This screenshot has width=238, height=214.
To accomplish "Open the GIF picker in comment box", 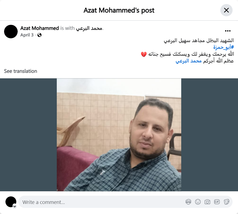I will click(x=217, y=202).
